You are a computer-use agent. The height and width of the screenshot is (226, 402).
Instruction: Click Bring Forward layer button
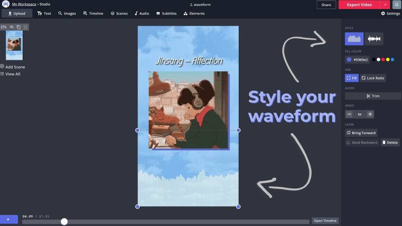361,133
